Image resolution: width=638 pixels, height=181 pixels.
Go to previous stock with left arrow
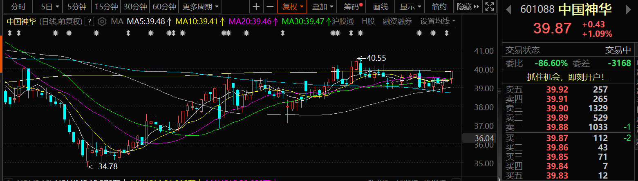click(508, 9)
